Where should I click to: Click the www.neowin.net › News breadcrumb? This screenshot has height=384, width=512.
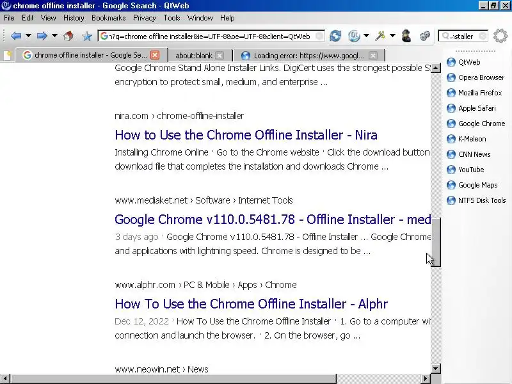162,369
